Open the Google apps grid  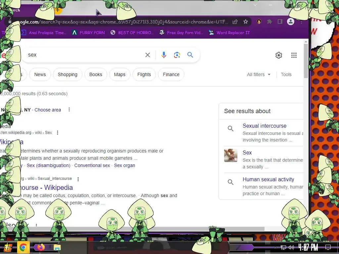pyautogui.click(x=294, y=55)
